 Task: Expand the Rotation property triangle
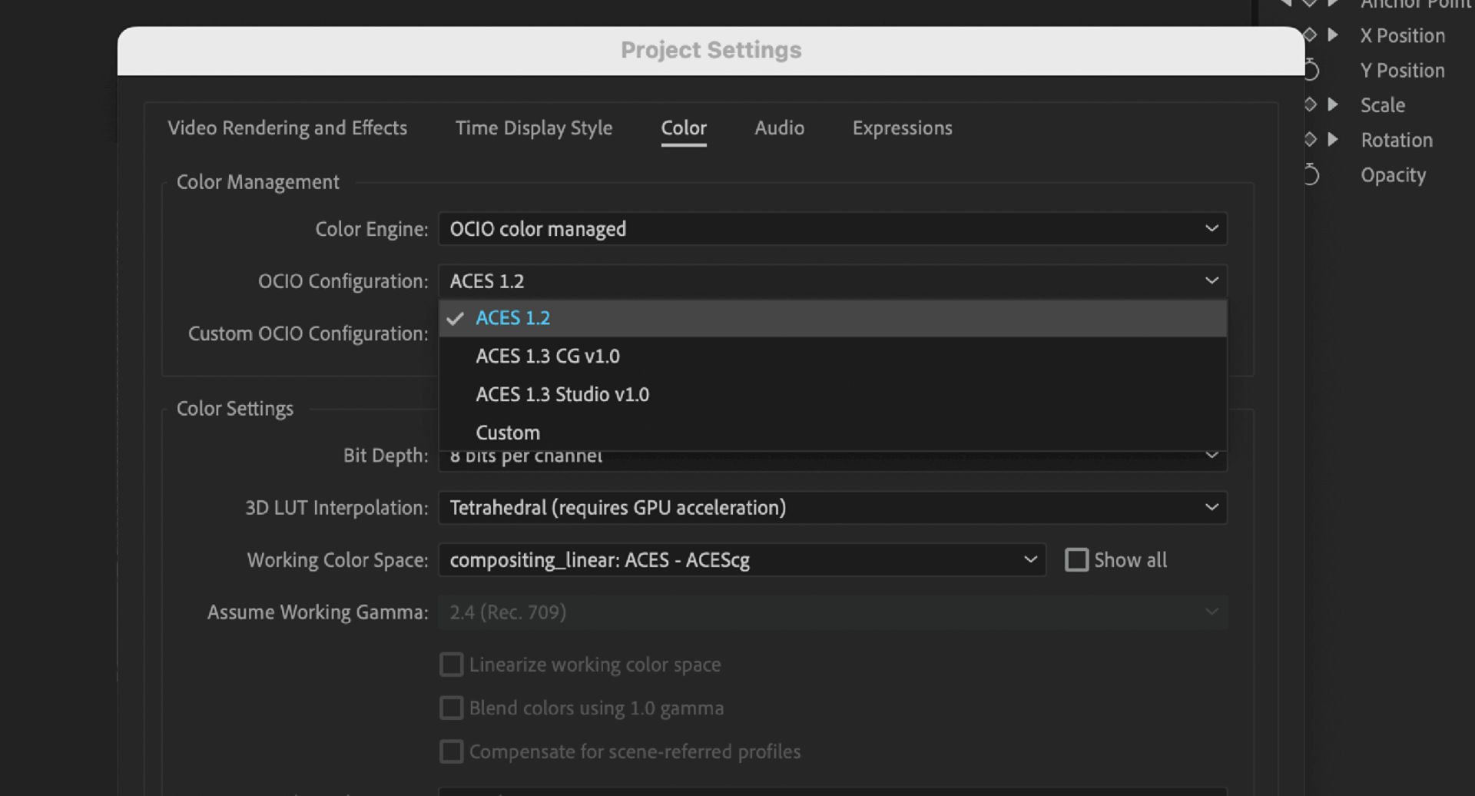[1333, 139]
